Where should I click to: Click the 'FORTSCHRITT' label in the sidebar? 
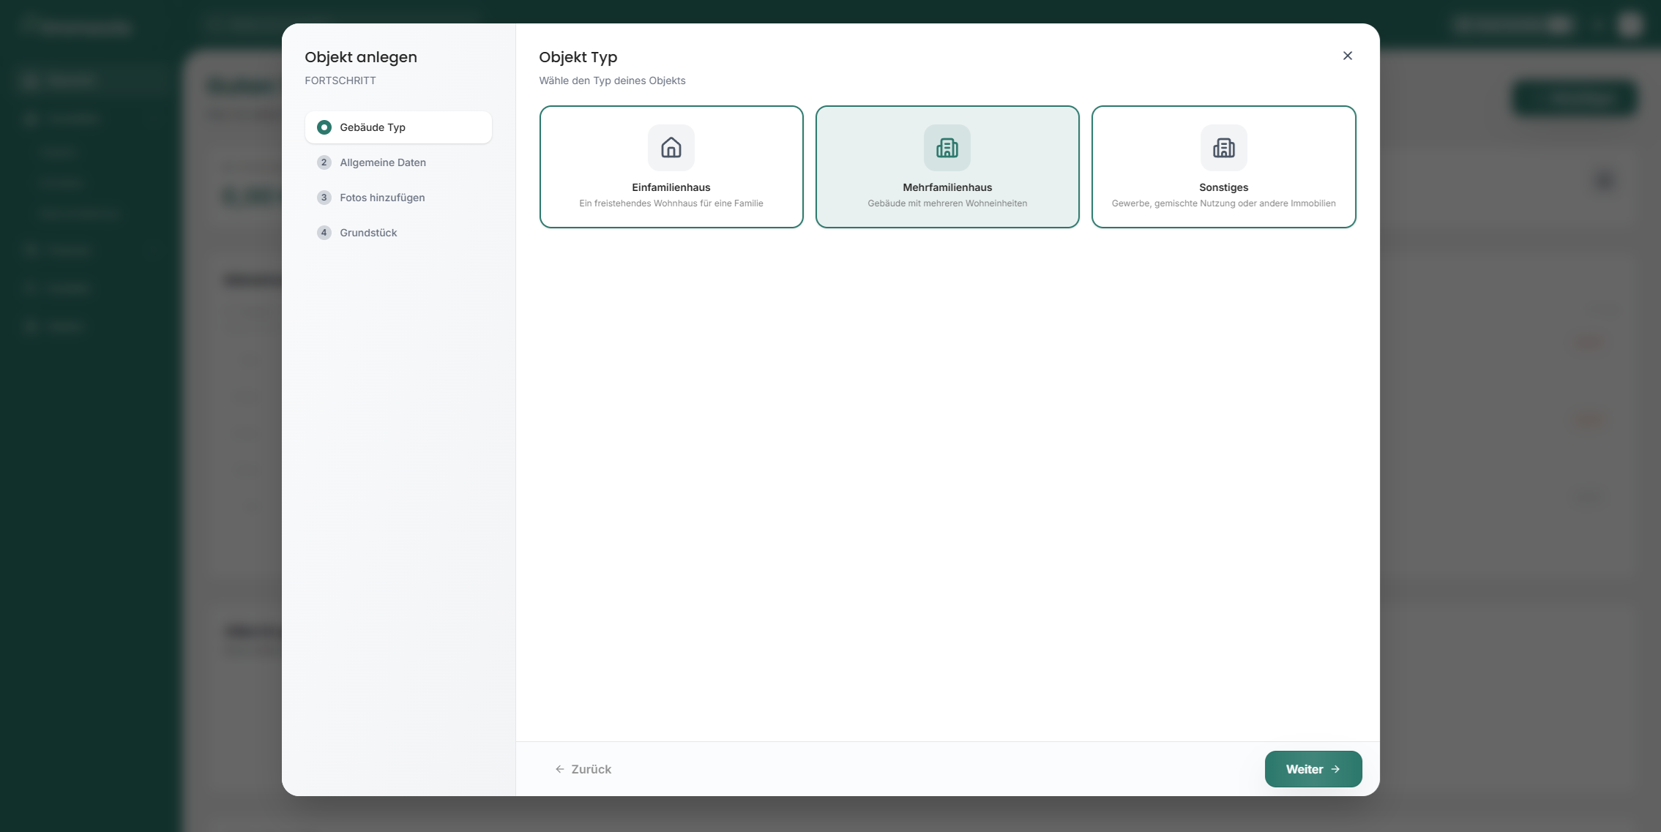coord(340,80)
